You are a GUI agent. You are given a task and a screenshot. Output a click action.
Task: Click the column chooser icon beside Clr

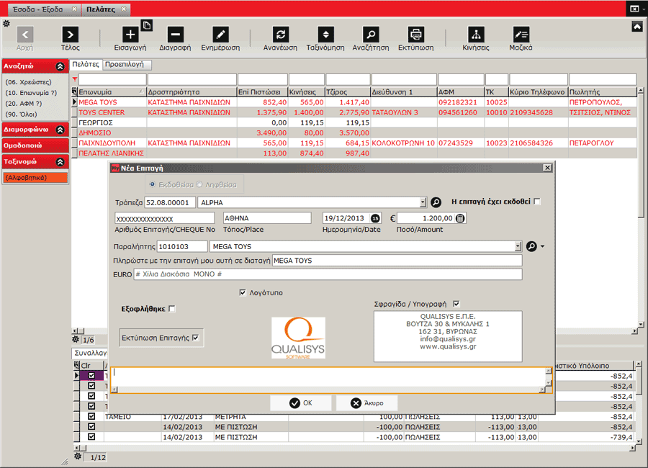tap(76, 365)
